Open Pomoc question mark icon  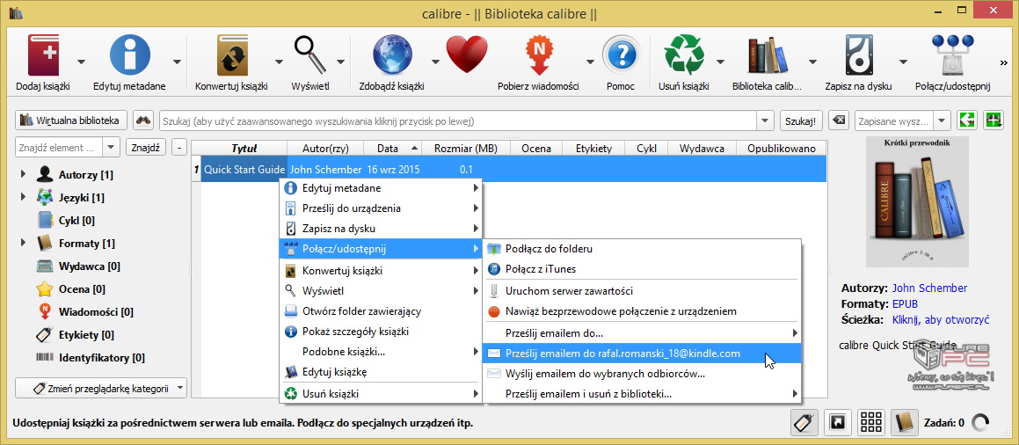[621, 55]
